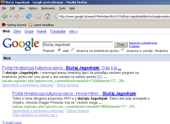Go to the Home page icon
The width and height of the screenshot is (170, 124).
coord(47,16)
